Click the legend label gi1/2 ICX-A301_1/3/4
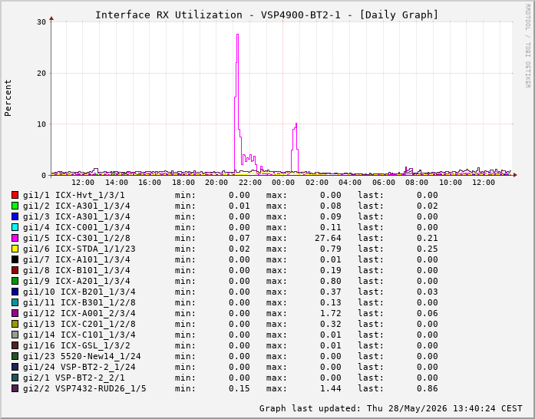The width and height of the screenshot is (535, 419). (77, 206)
